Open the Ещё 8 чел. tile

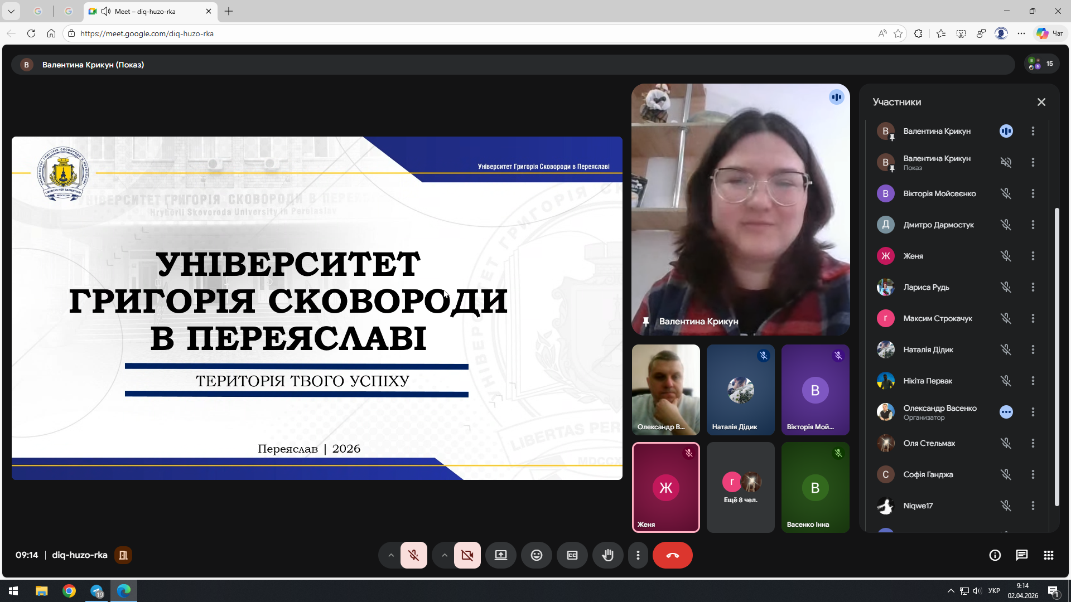(x=740, y=488)
